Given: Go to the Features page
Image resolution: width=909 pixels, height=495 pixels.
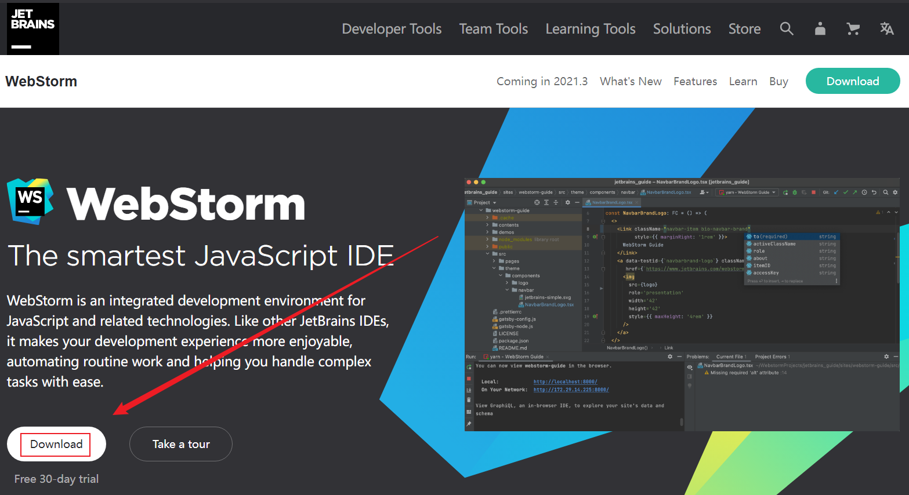Looking at the screenshot, I should coord(695,82).
